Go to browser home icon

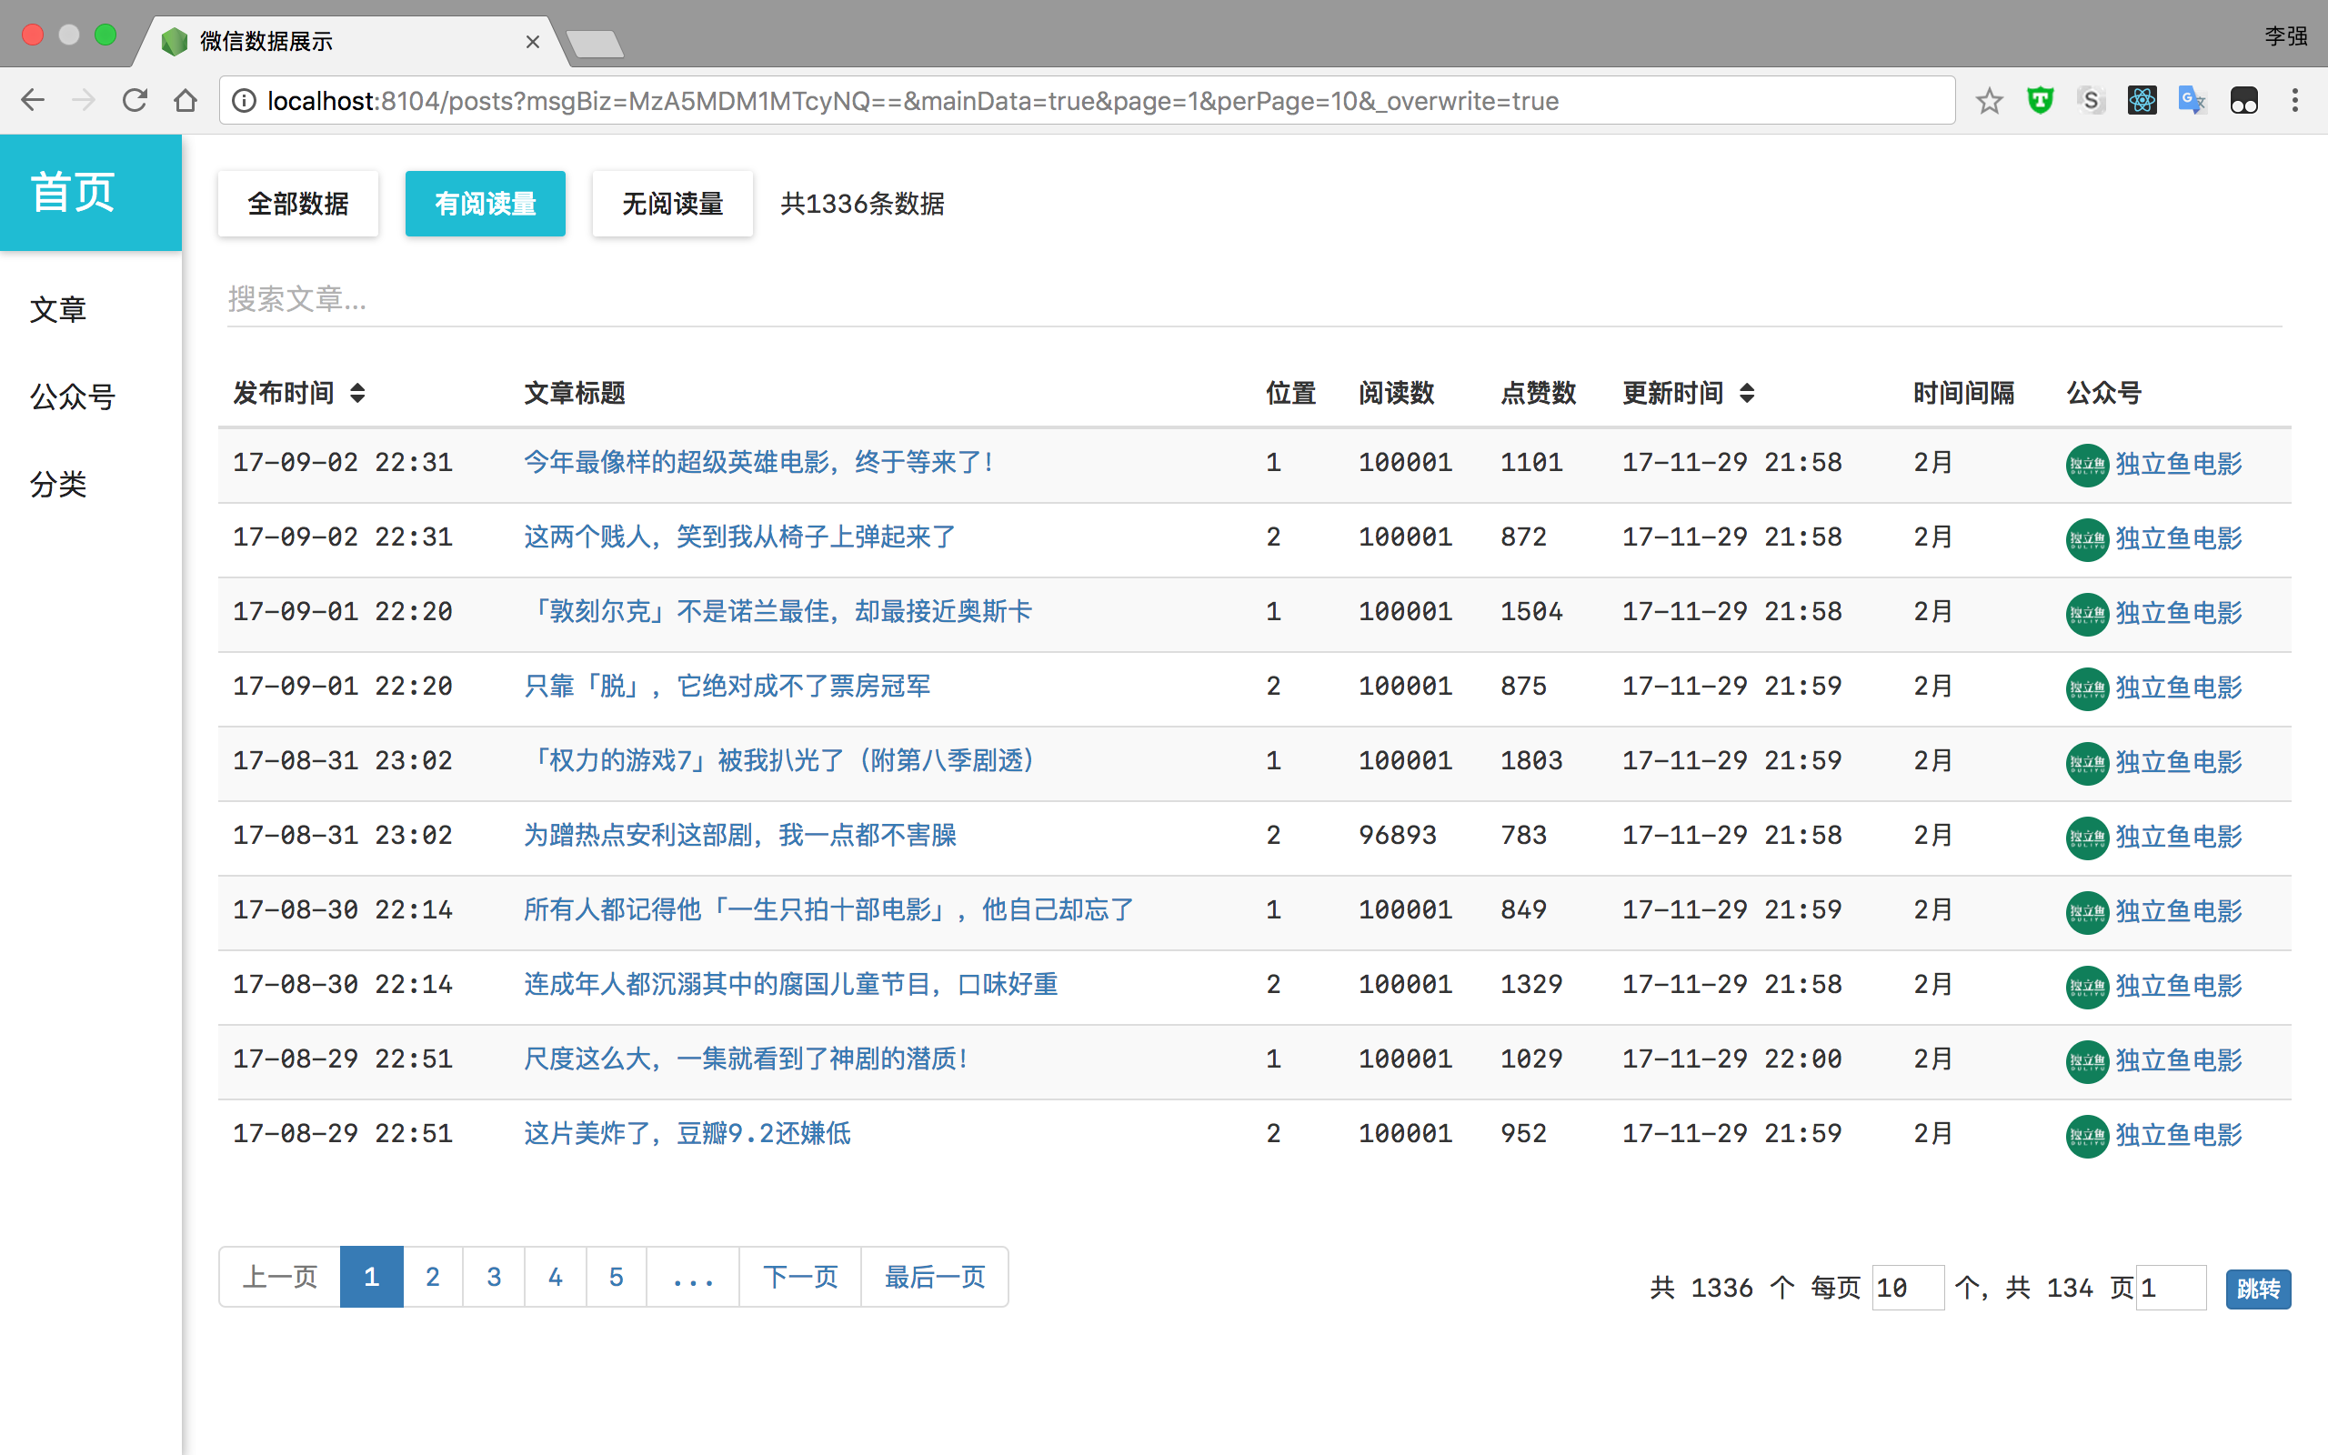point(186,101)
